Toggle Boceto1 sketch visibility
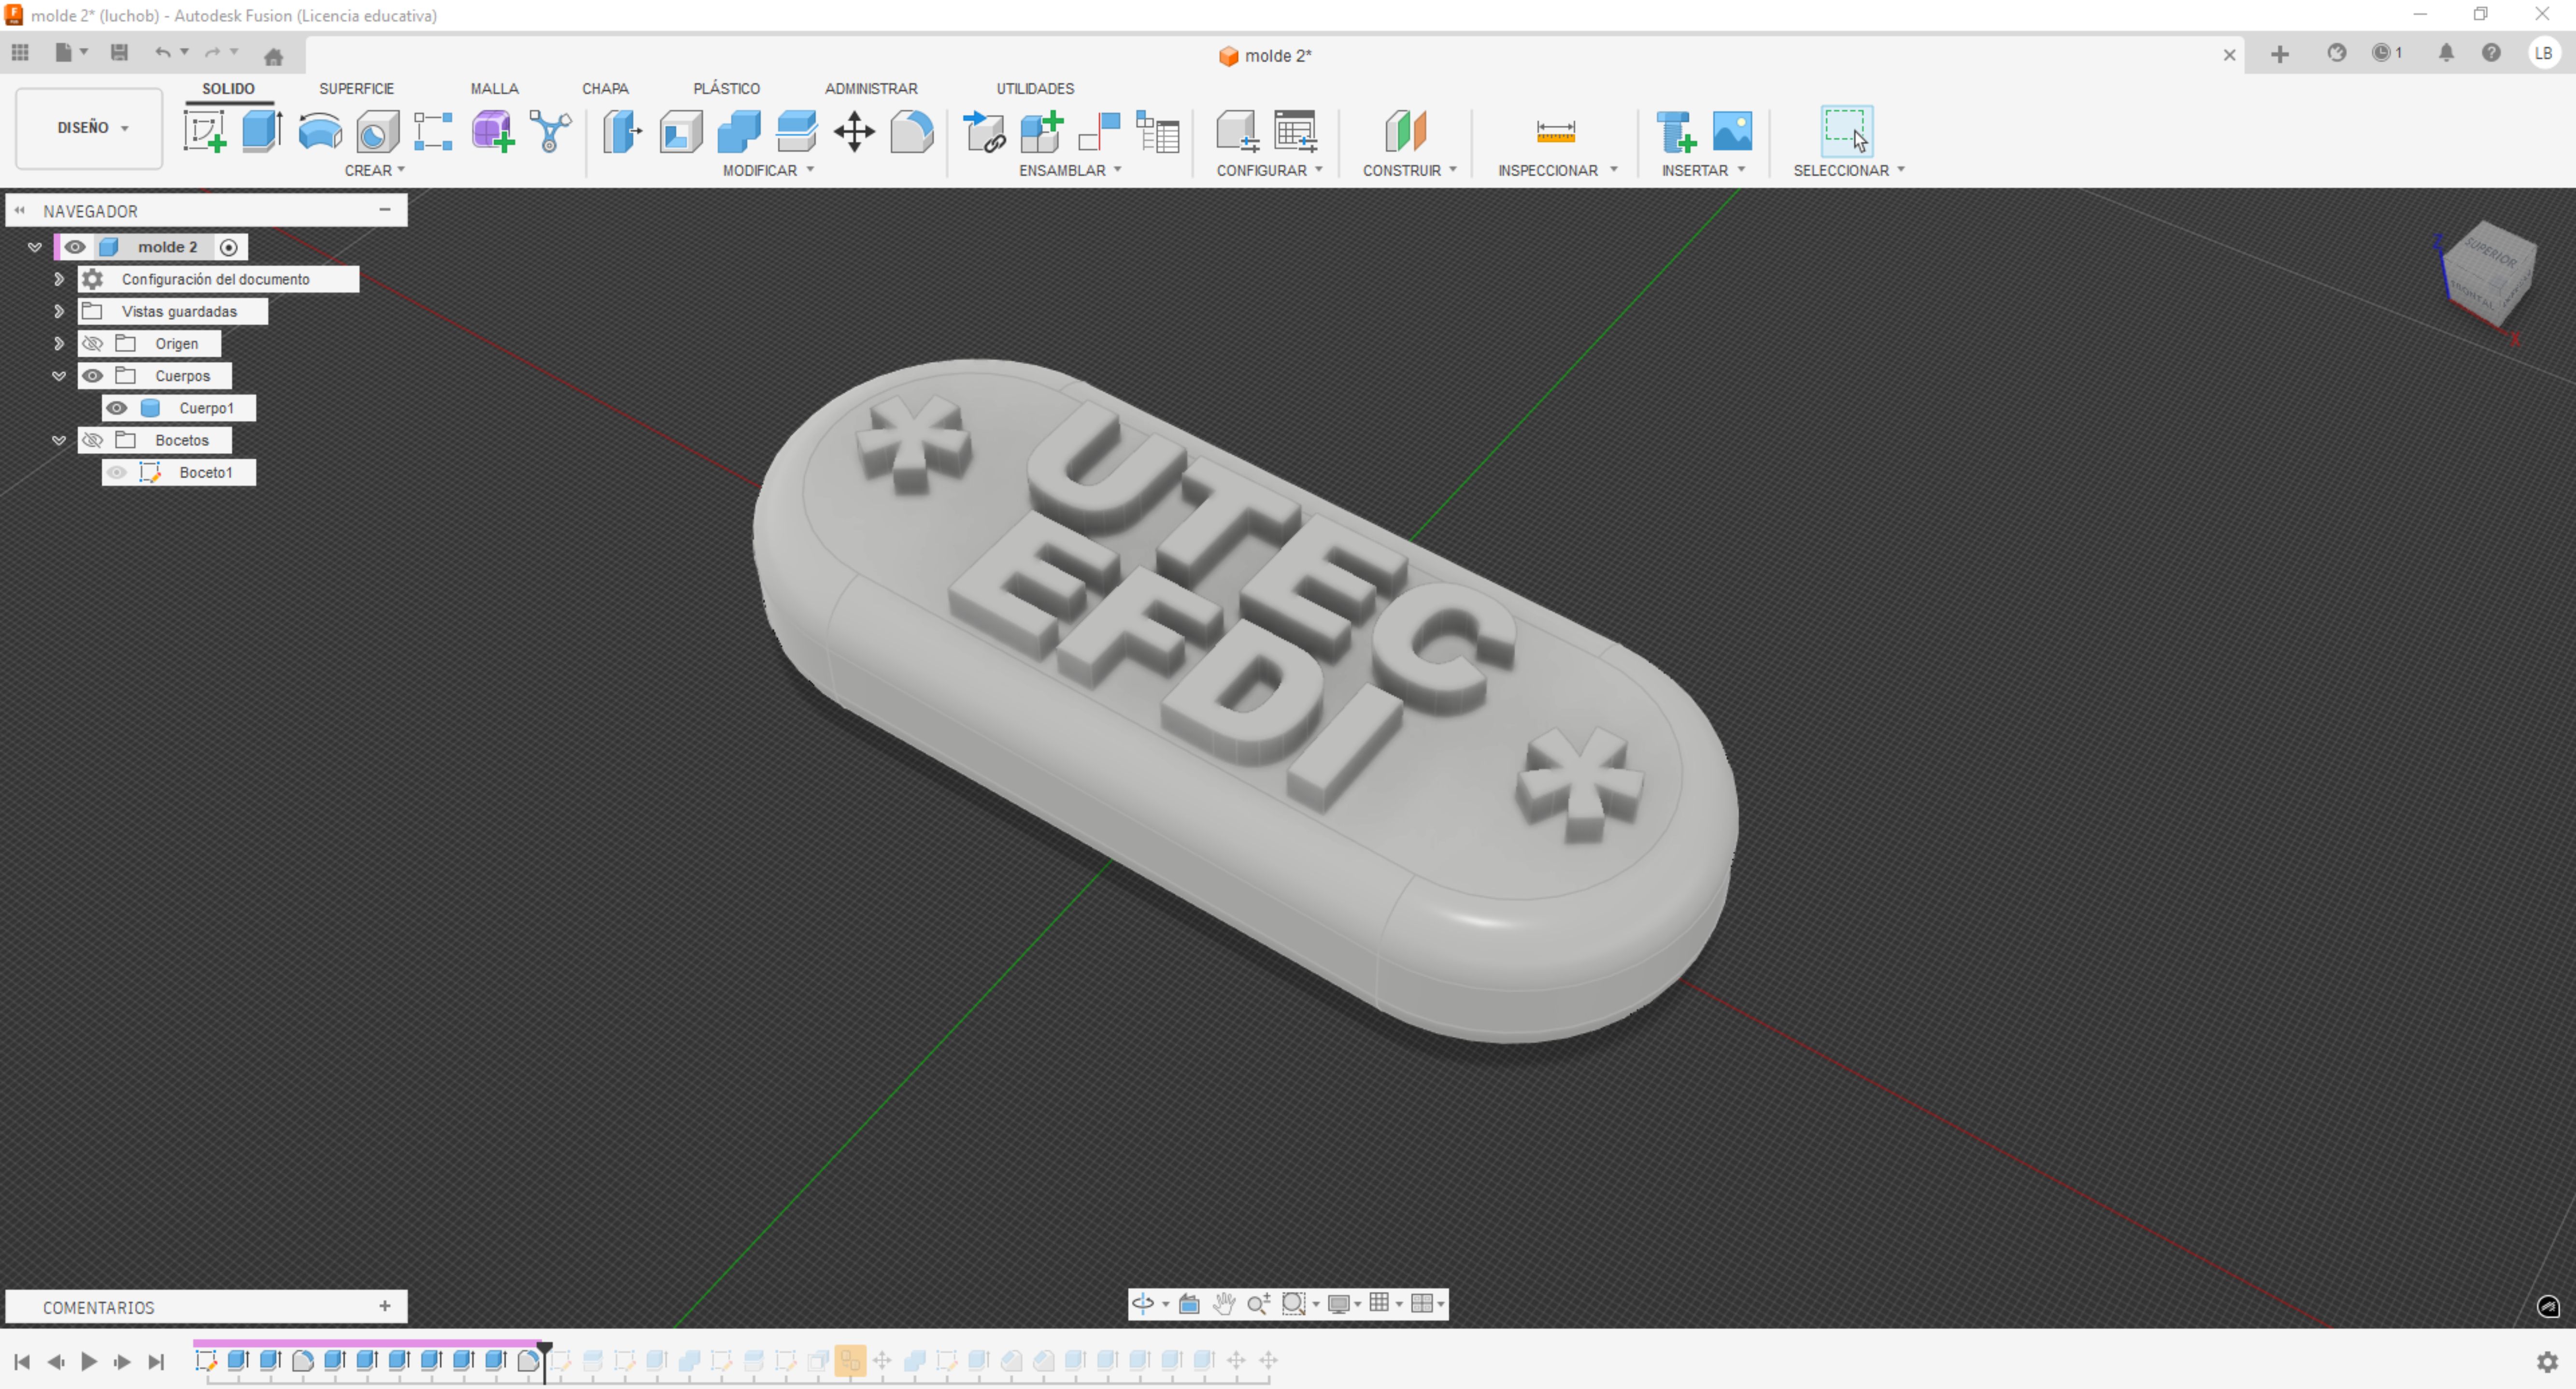 (x=117, y=472)
